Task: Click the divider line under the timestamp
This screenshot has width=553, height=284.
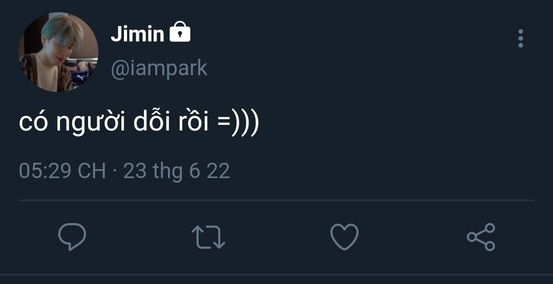Action: [x=276, y=200]
